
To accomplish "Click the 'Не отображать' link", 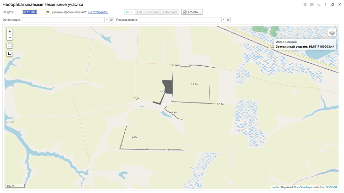I will [x=98, y=12].
